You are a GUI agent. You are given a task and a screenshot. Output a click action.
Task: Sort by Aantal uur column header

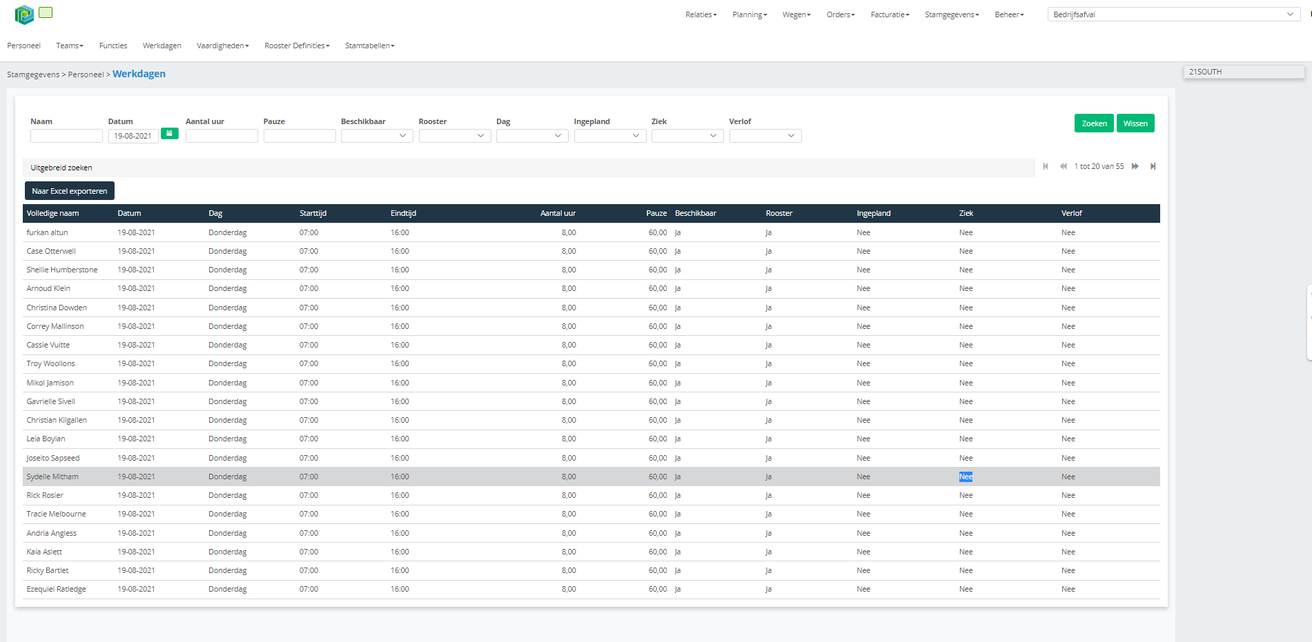coord(558,213)
